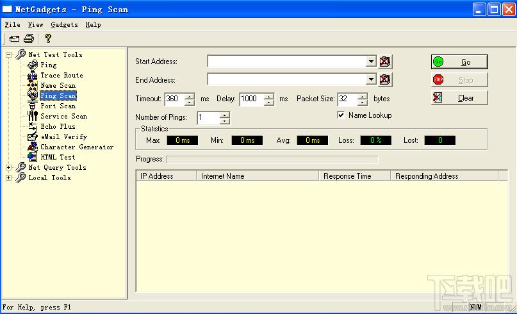Click the Loss 0 % statistic display

coord(376,140)
